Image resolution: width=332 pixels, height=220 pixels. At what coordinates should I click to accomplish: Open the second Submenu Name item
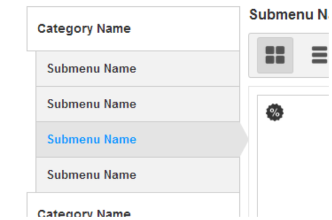coord(138,104)
